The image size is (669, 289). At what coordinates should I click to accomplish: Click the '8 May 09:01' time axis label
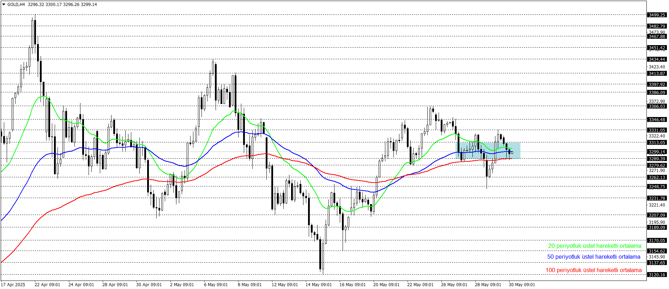(249, 285)
